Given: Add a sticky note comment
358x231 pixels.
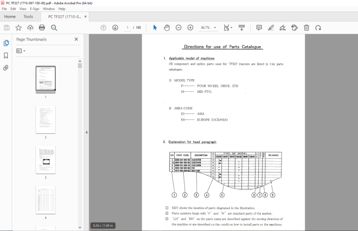Looking at the screenshot, I should click(x=259, y=28).
